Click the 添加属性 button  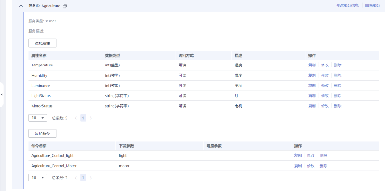42,43
